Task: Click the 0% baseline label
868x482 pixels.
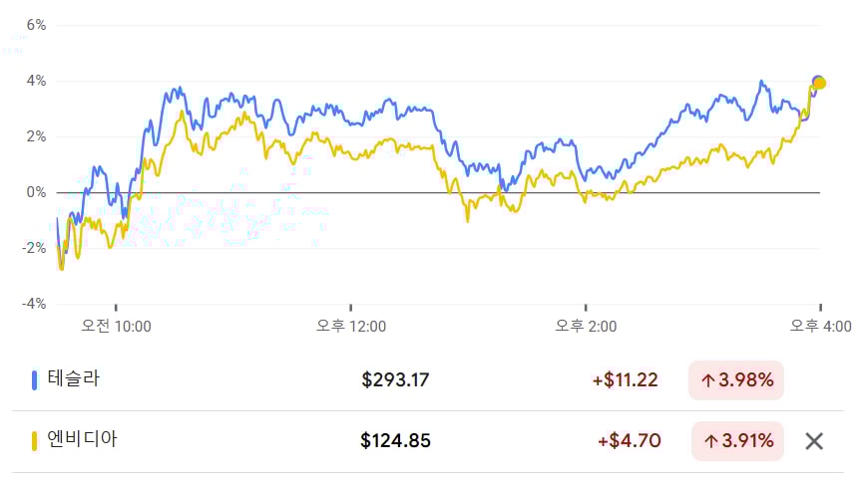Action: click(36, 192)
